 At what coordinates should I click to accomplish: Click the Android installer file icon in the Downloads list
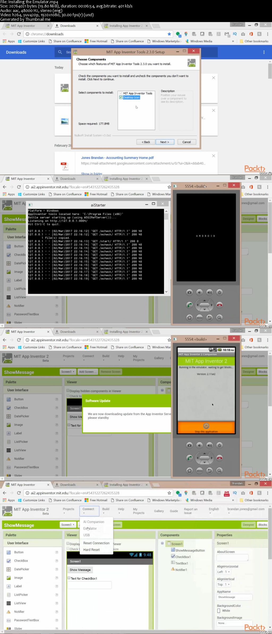[65, 88]
